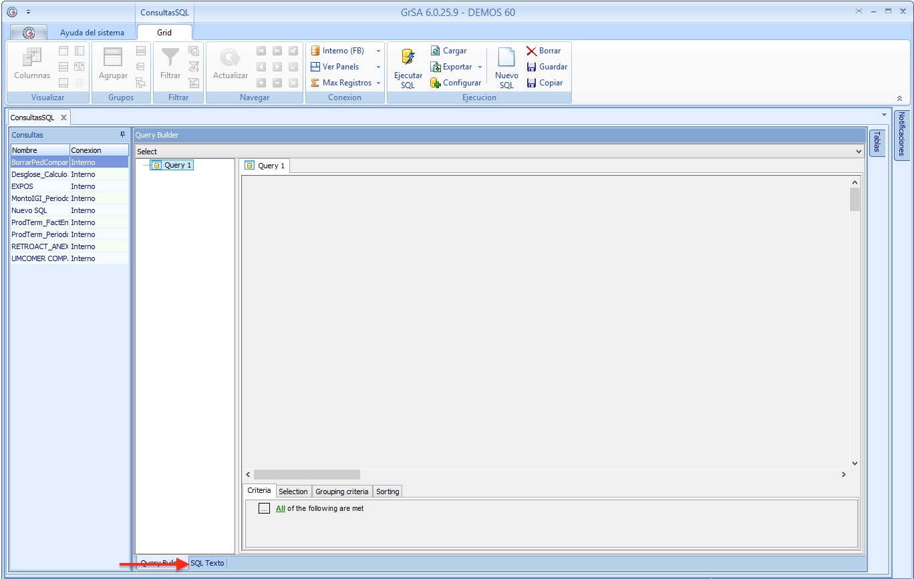The image size is (914, 579).
Task: Open the quick access toolbar dropdown
Action: 28,12
